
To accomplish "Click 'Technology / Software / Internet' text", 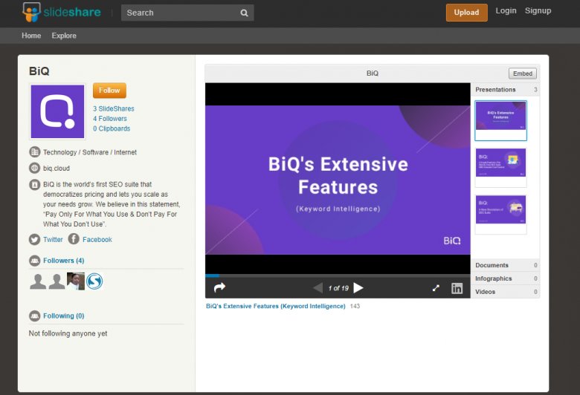I will [90, 152].
